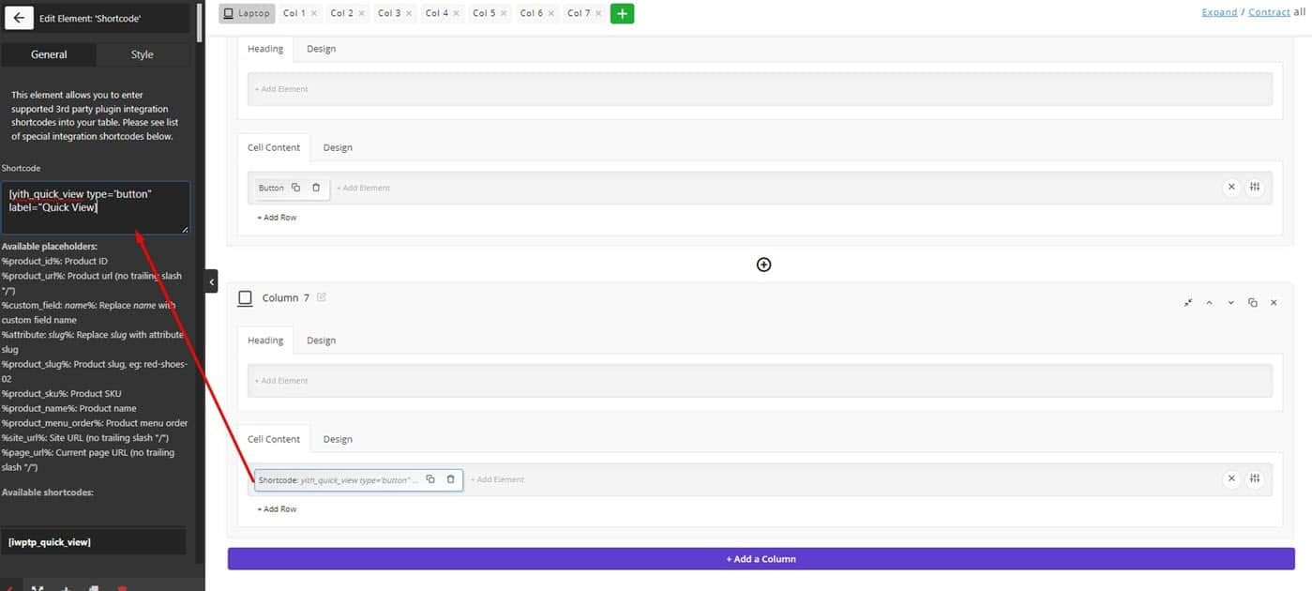Move Column 7 up with chevron
The height and width of the screenshot is (591, 1312).
1209,303
